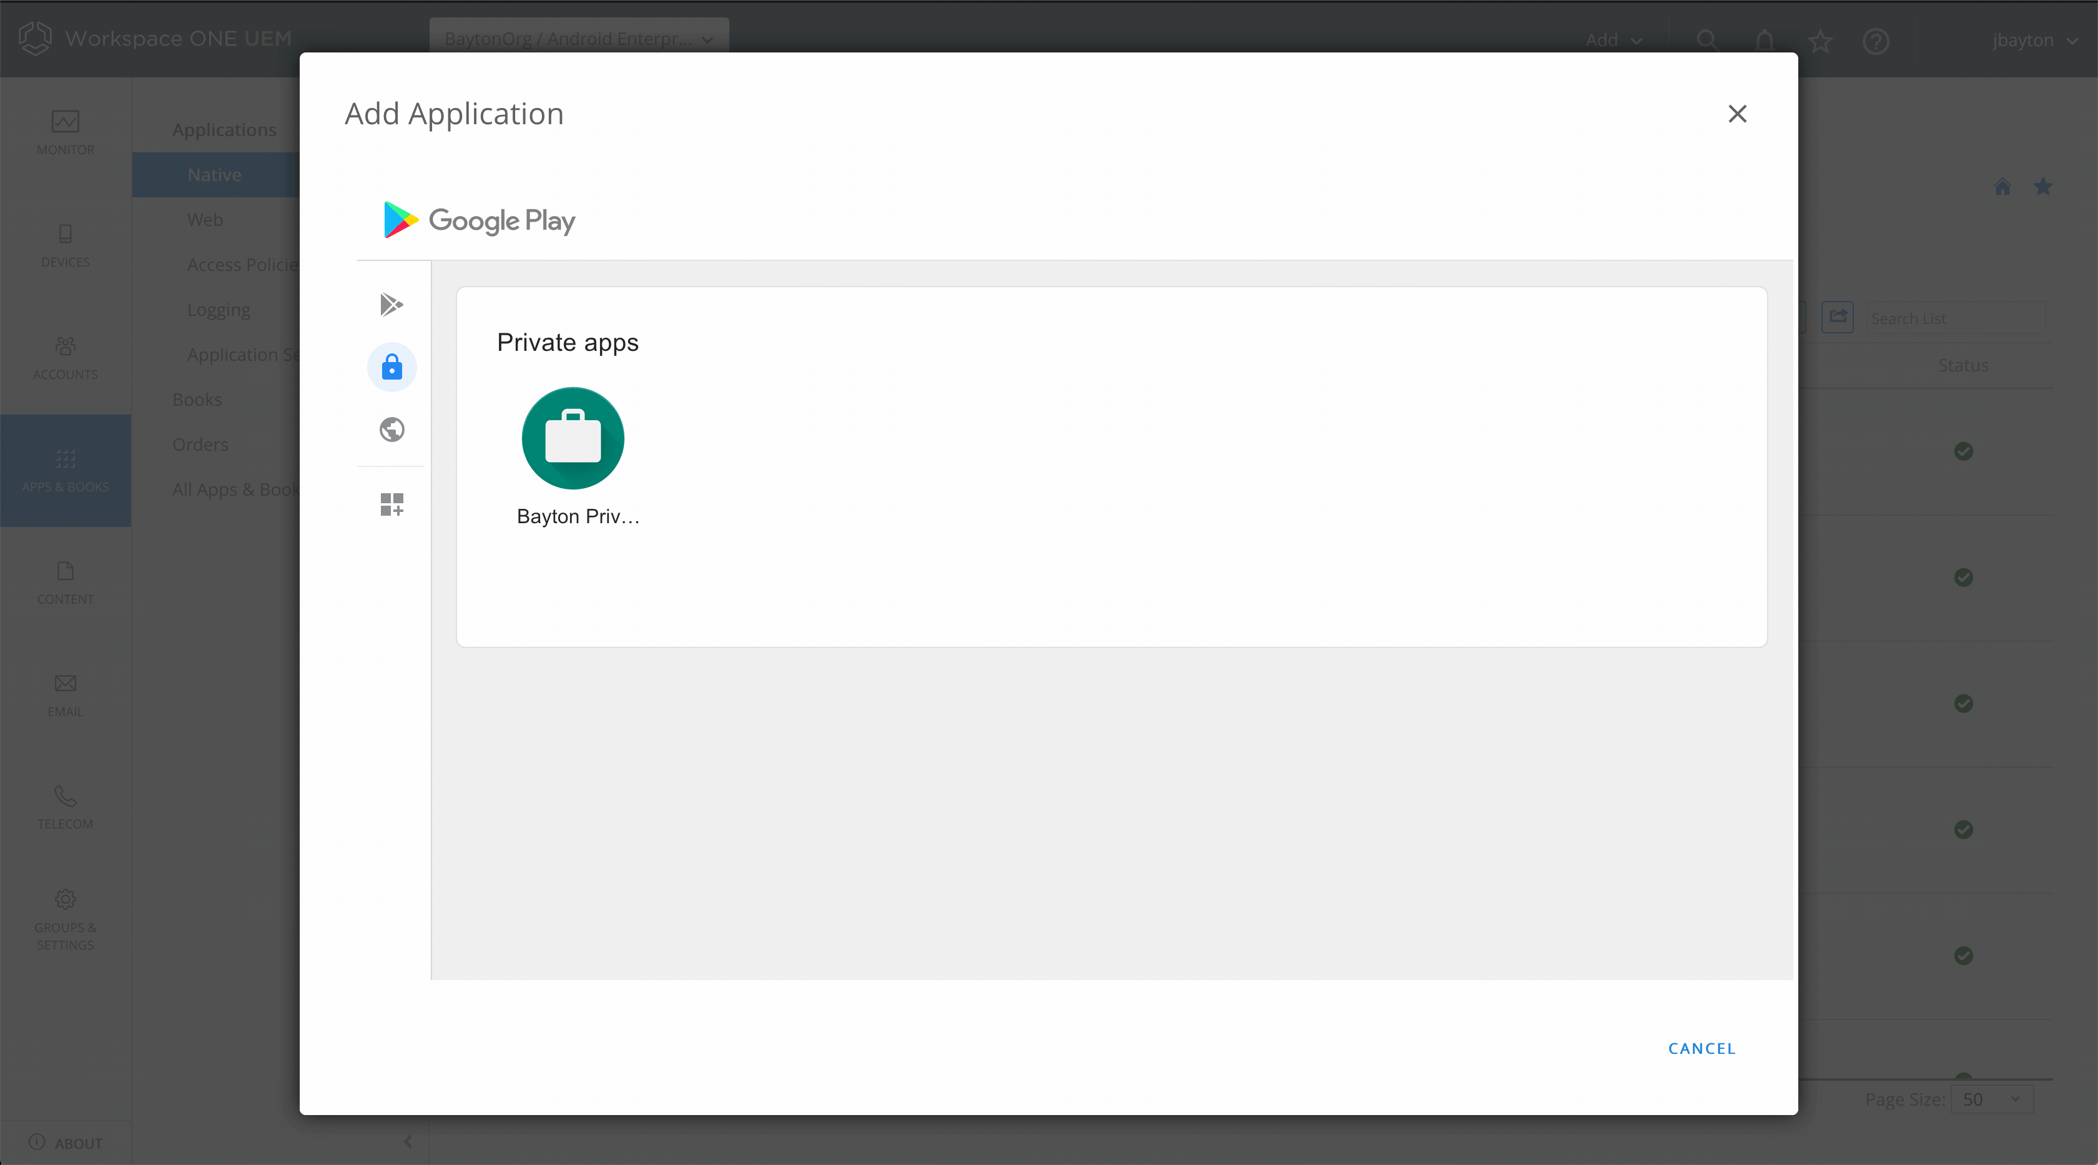Open the Search Play Store tab icon
This screenshot has height=1165, width=2098.
pyautogui.click(x=392, y=305)
